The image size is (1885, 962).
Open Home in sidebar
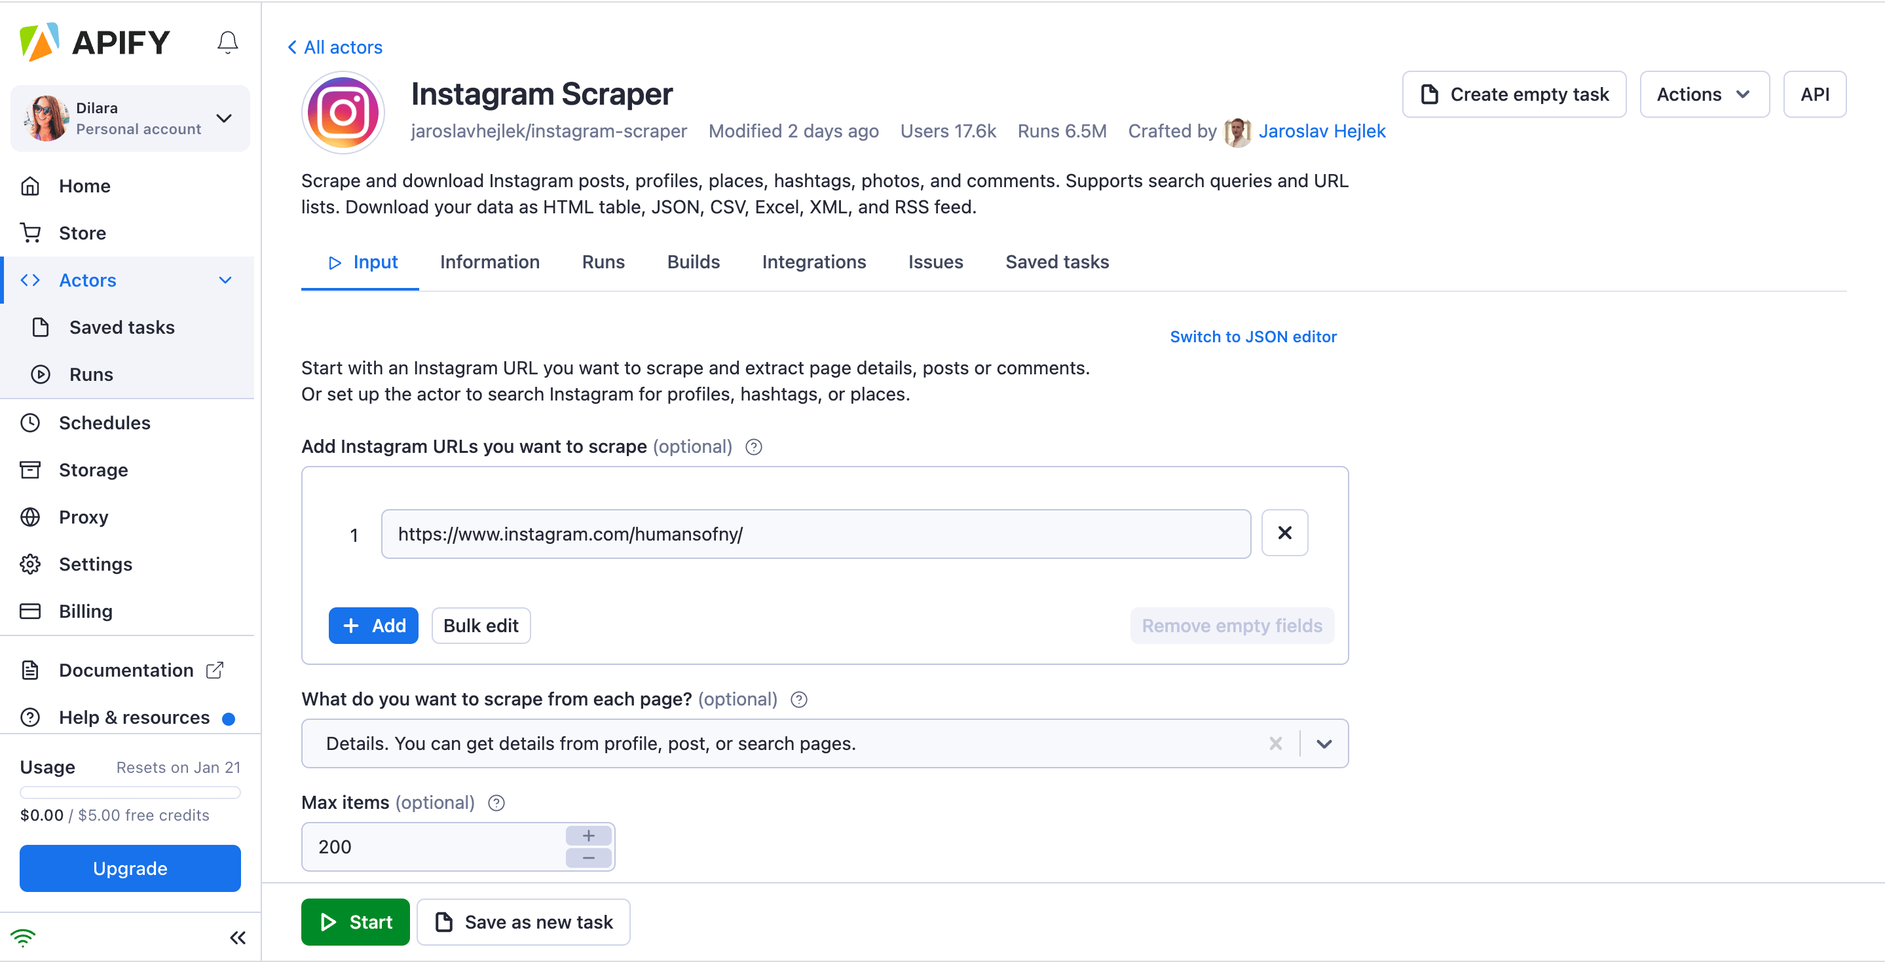pyautogui.click(x=84, y=186)
